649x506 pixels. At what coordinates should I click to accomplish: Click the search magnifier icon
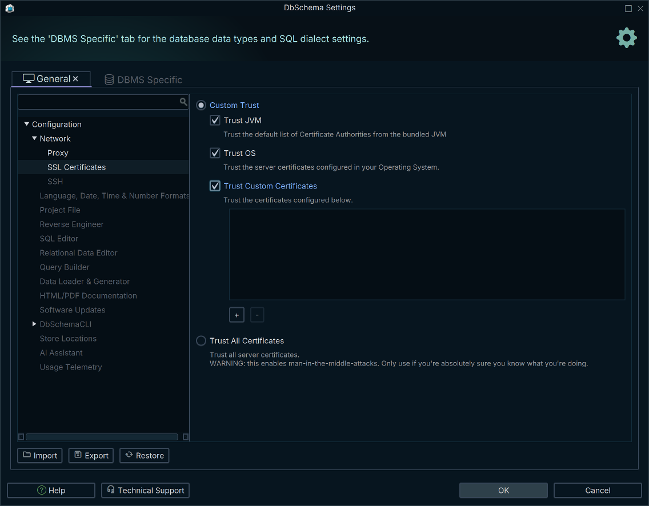(x=183, y=101)
